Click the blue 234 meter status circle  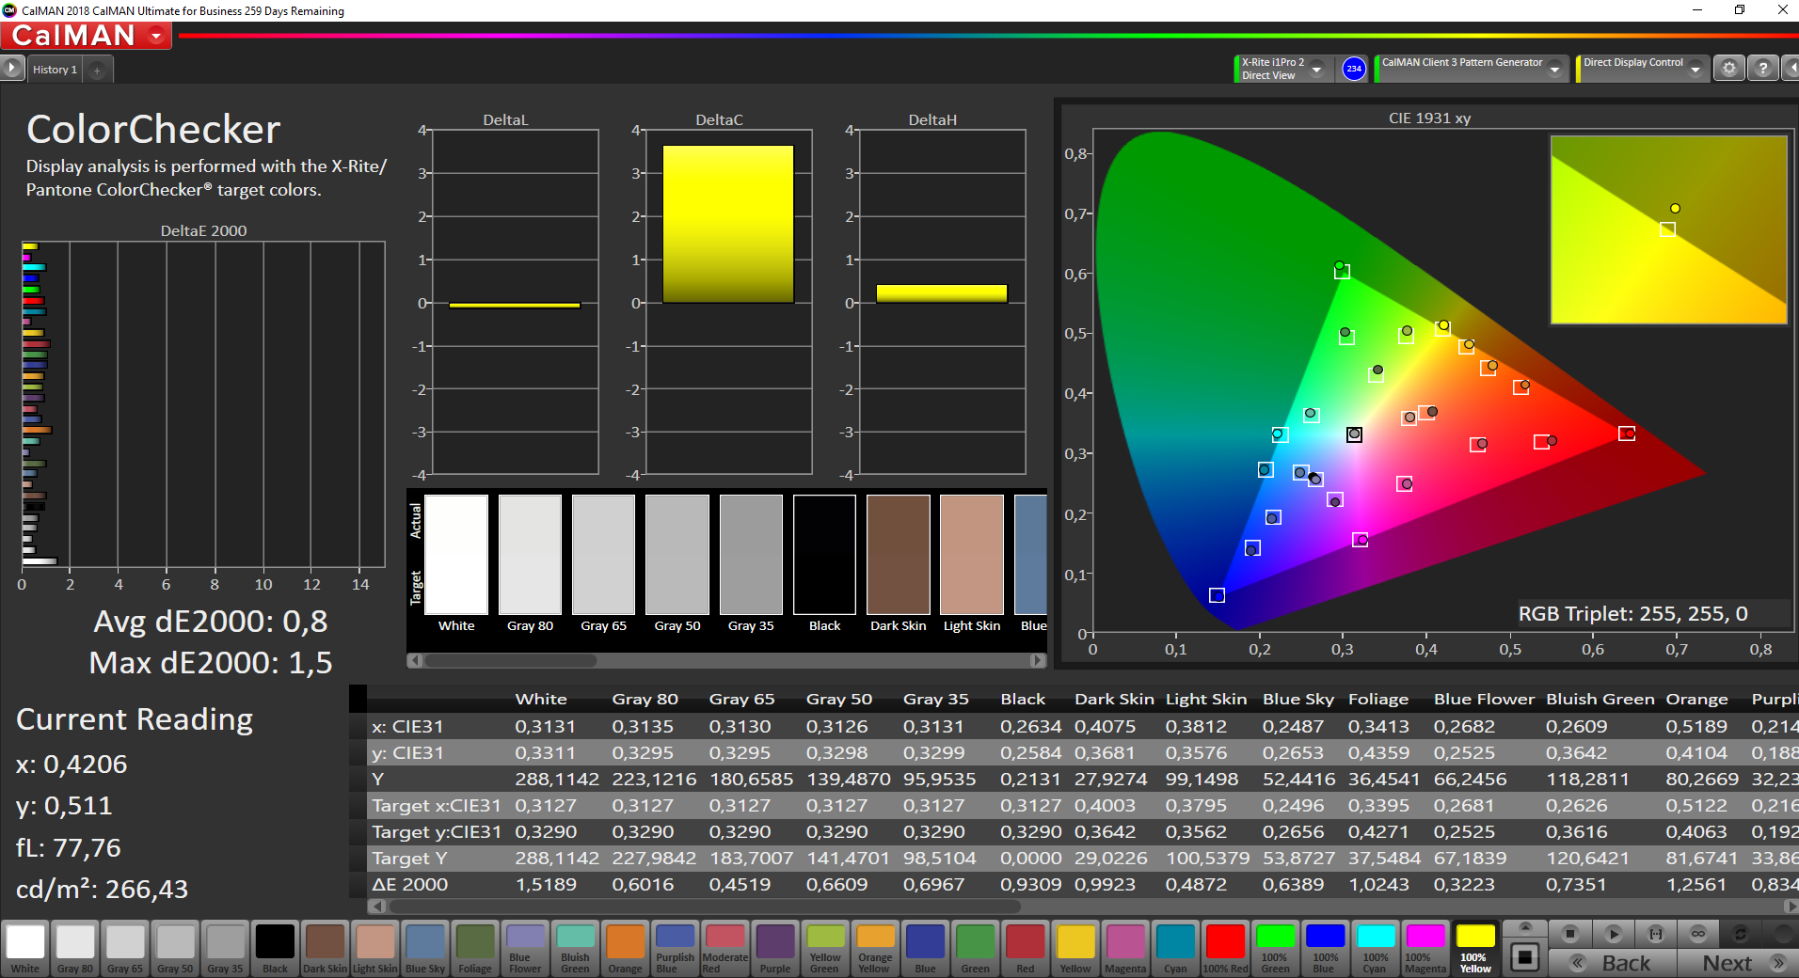coord(1353,69)
